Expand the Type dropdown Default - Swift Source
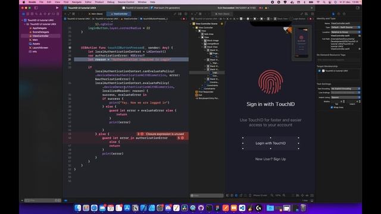The width and height of the screenshot is (381, 214). tap(345, 27)
